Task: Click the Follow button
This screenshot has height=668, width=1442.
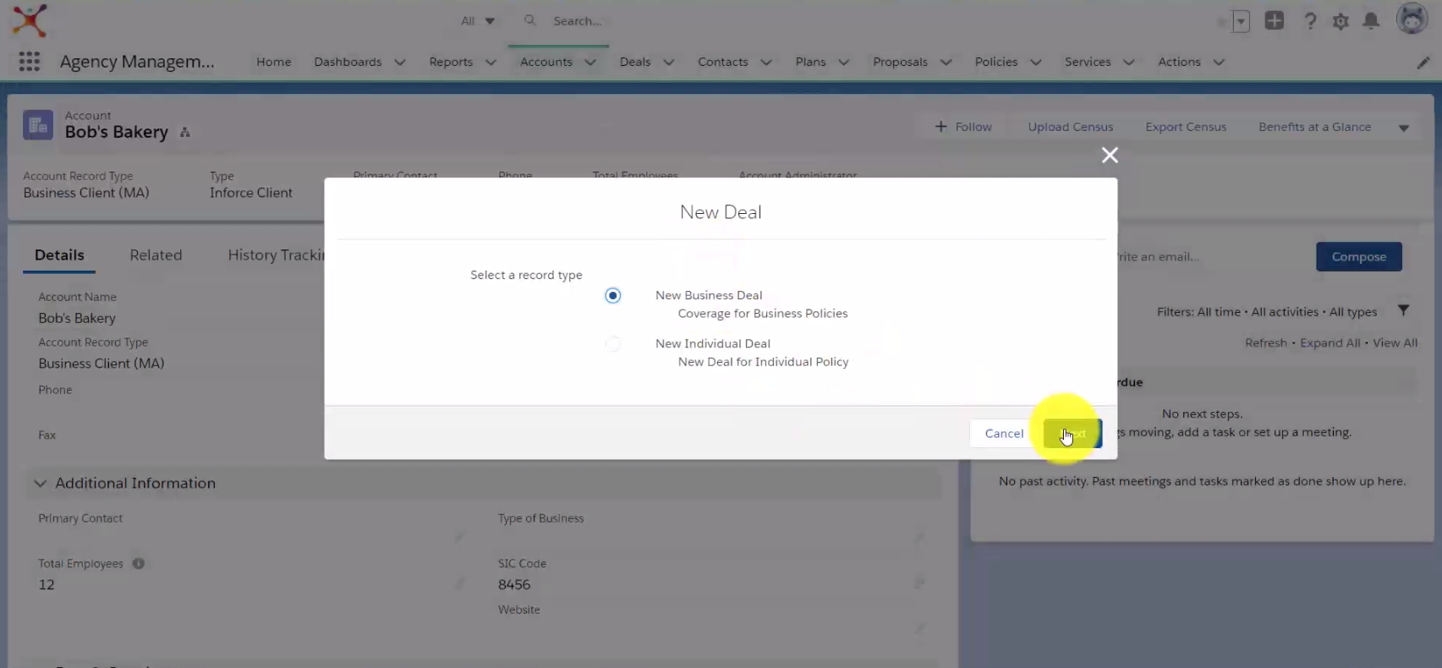Action: coord(963,127)
